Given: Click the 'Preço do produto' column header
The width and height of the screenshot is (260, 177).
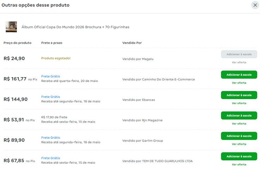Looking at the screenshot, I should [x=17, y=43].
